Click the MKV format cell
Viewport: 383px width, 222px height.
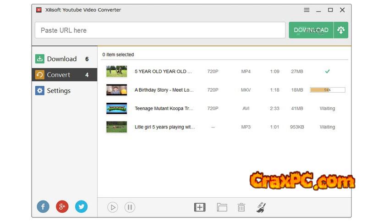coord(246,90)
